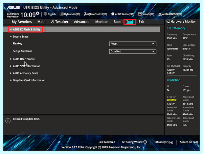Click Search on FAQ link
Viewport: 203px width, 154px height.
tap(189, 142)
